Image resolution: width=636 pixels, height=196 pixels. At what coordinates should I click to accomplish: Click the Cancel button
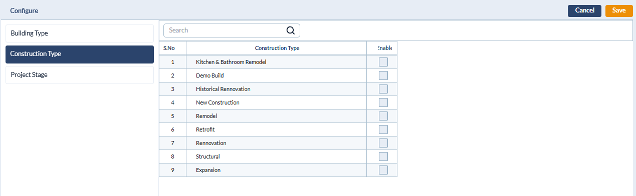[x=584, y=10]
